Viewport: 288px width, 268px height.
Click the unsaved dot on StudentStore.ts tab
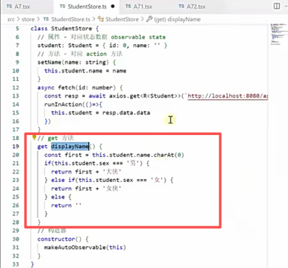point(113,7)
